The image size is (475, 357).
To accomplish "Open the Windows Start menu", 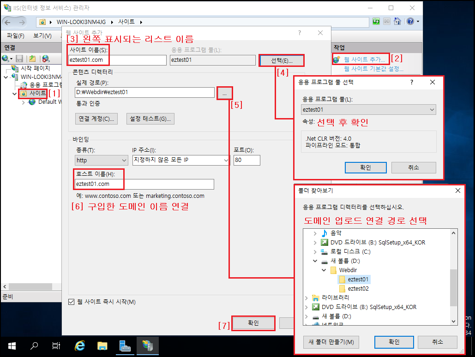I will pyautogui.click(x=12, y=346).
